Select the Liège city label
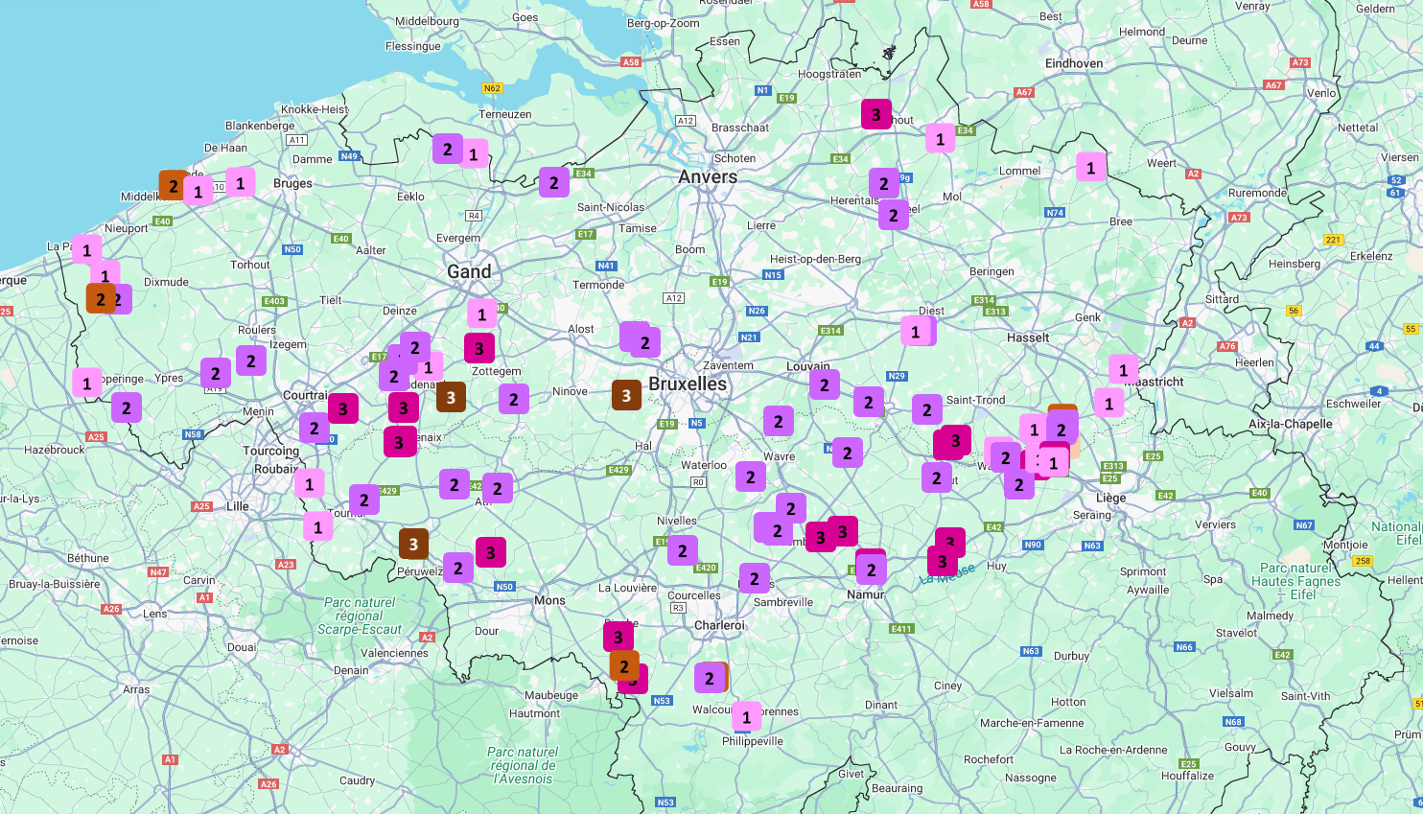Image resolution: width=1423 pixels, height=814 pixels. 1110,498
